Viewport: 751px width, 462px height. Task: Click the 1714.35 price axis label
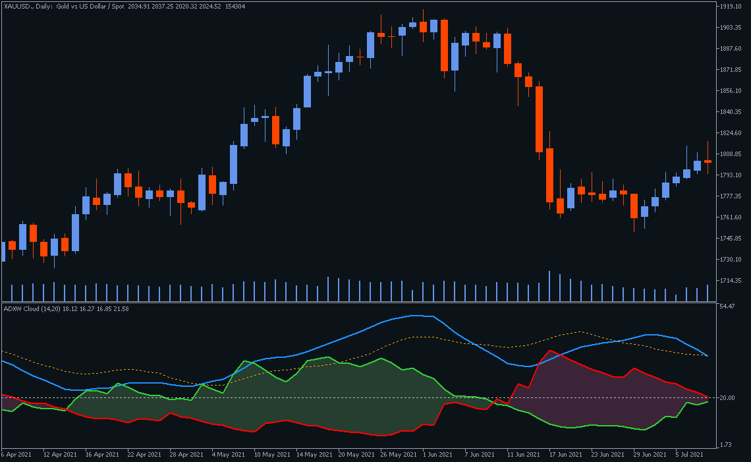point(731,281)
